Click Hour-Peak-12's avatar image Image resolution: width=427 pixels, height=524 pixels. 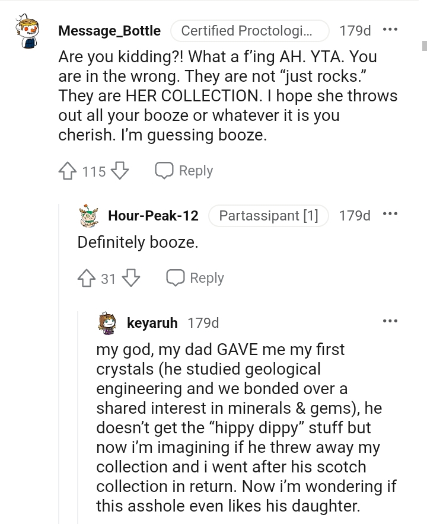pos(88,216)
